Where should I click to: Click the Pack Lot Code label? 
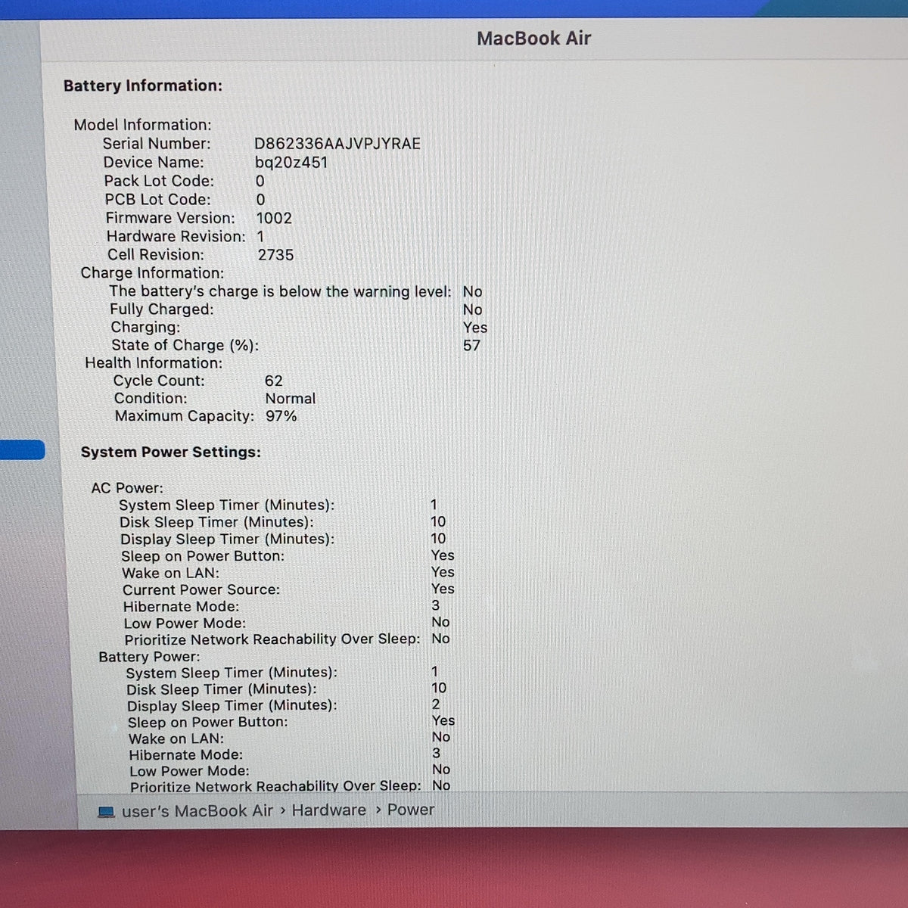(159, 181)
